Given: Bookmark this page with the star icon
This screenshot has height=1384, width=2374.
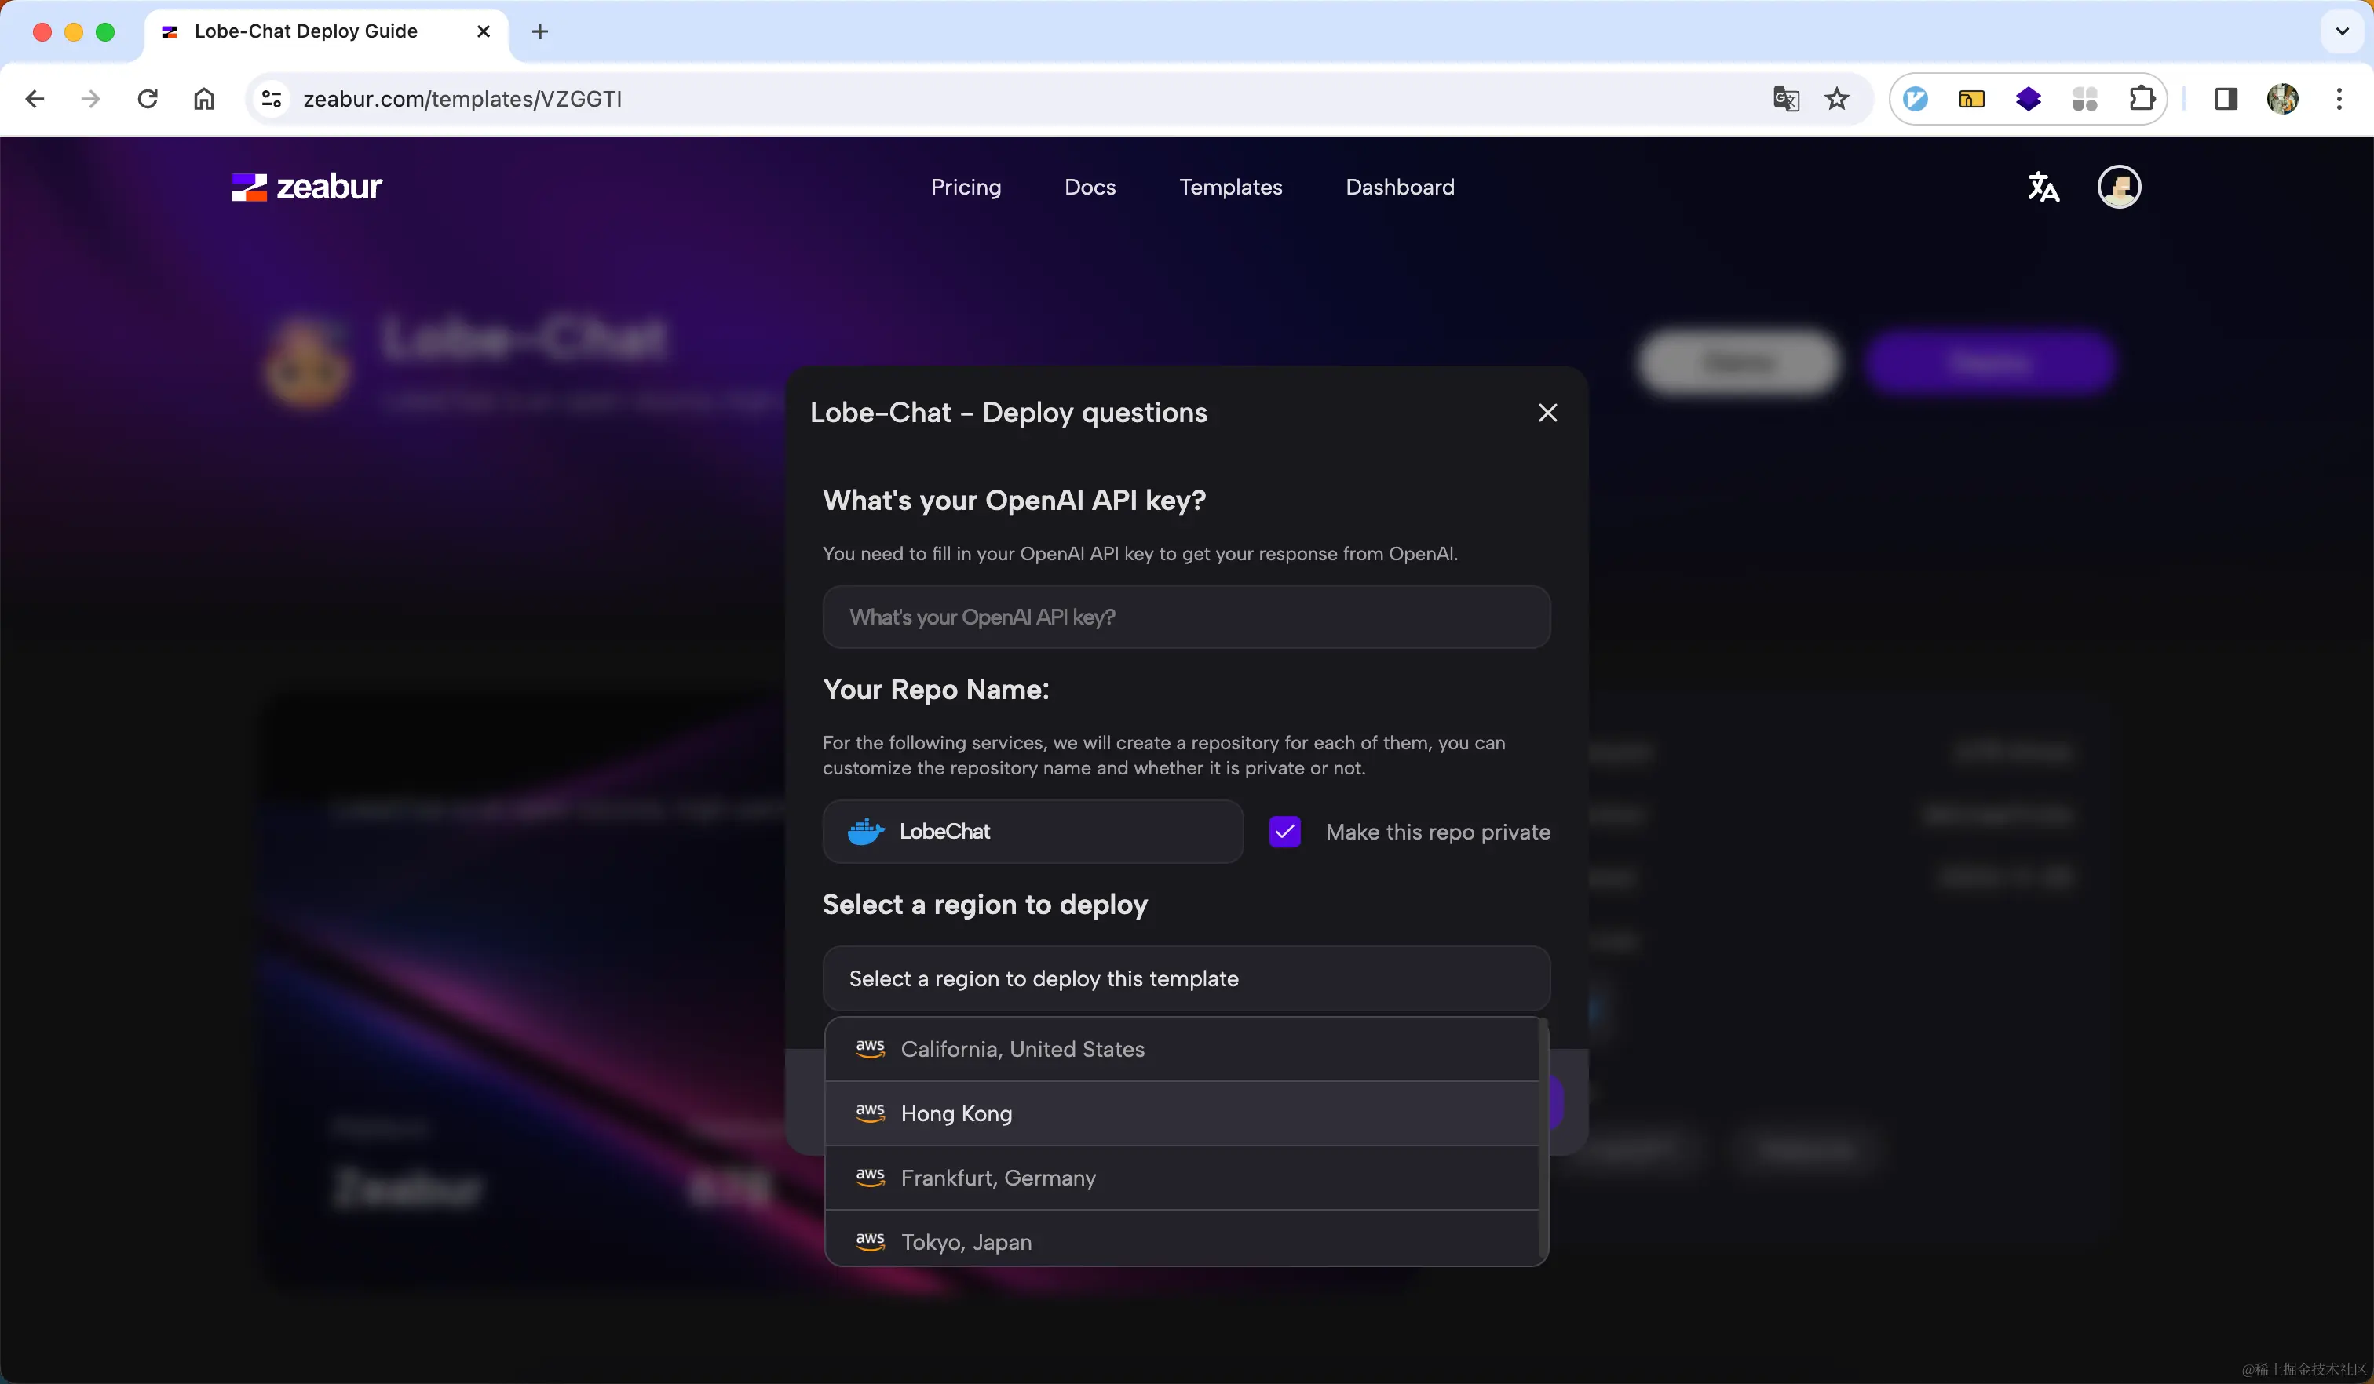Looking at the screenshot, I should [1837, 99].
